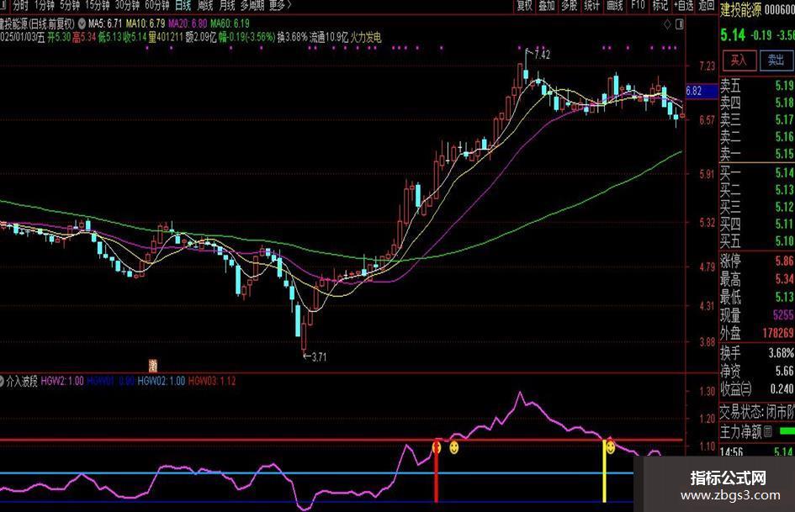Open the 画线 drawing tools
This screenshot has height=512, width=795.
(x=614, y=6)
